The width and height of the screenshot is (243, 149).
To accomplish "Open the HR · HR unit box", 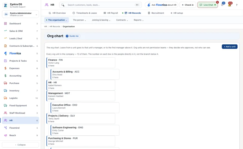I will pos(81,85).
